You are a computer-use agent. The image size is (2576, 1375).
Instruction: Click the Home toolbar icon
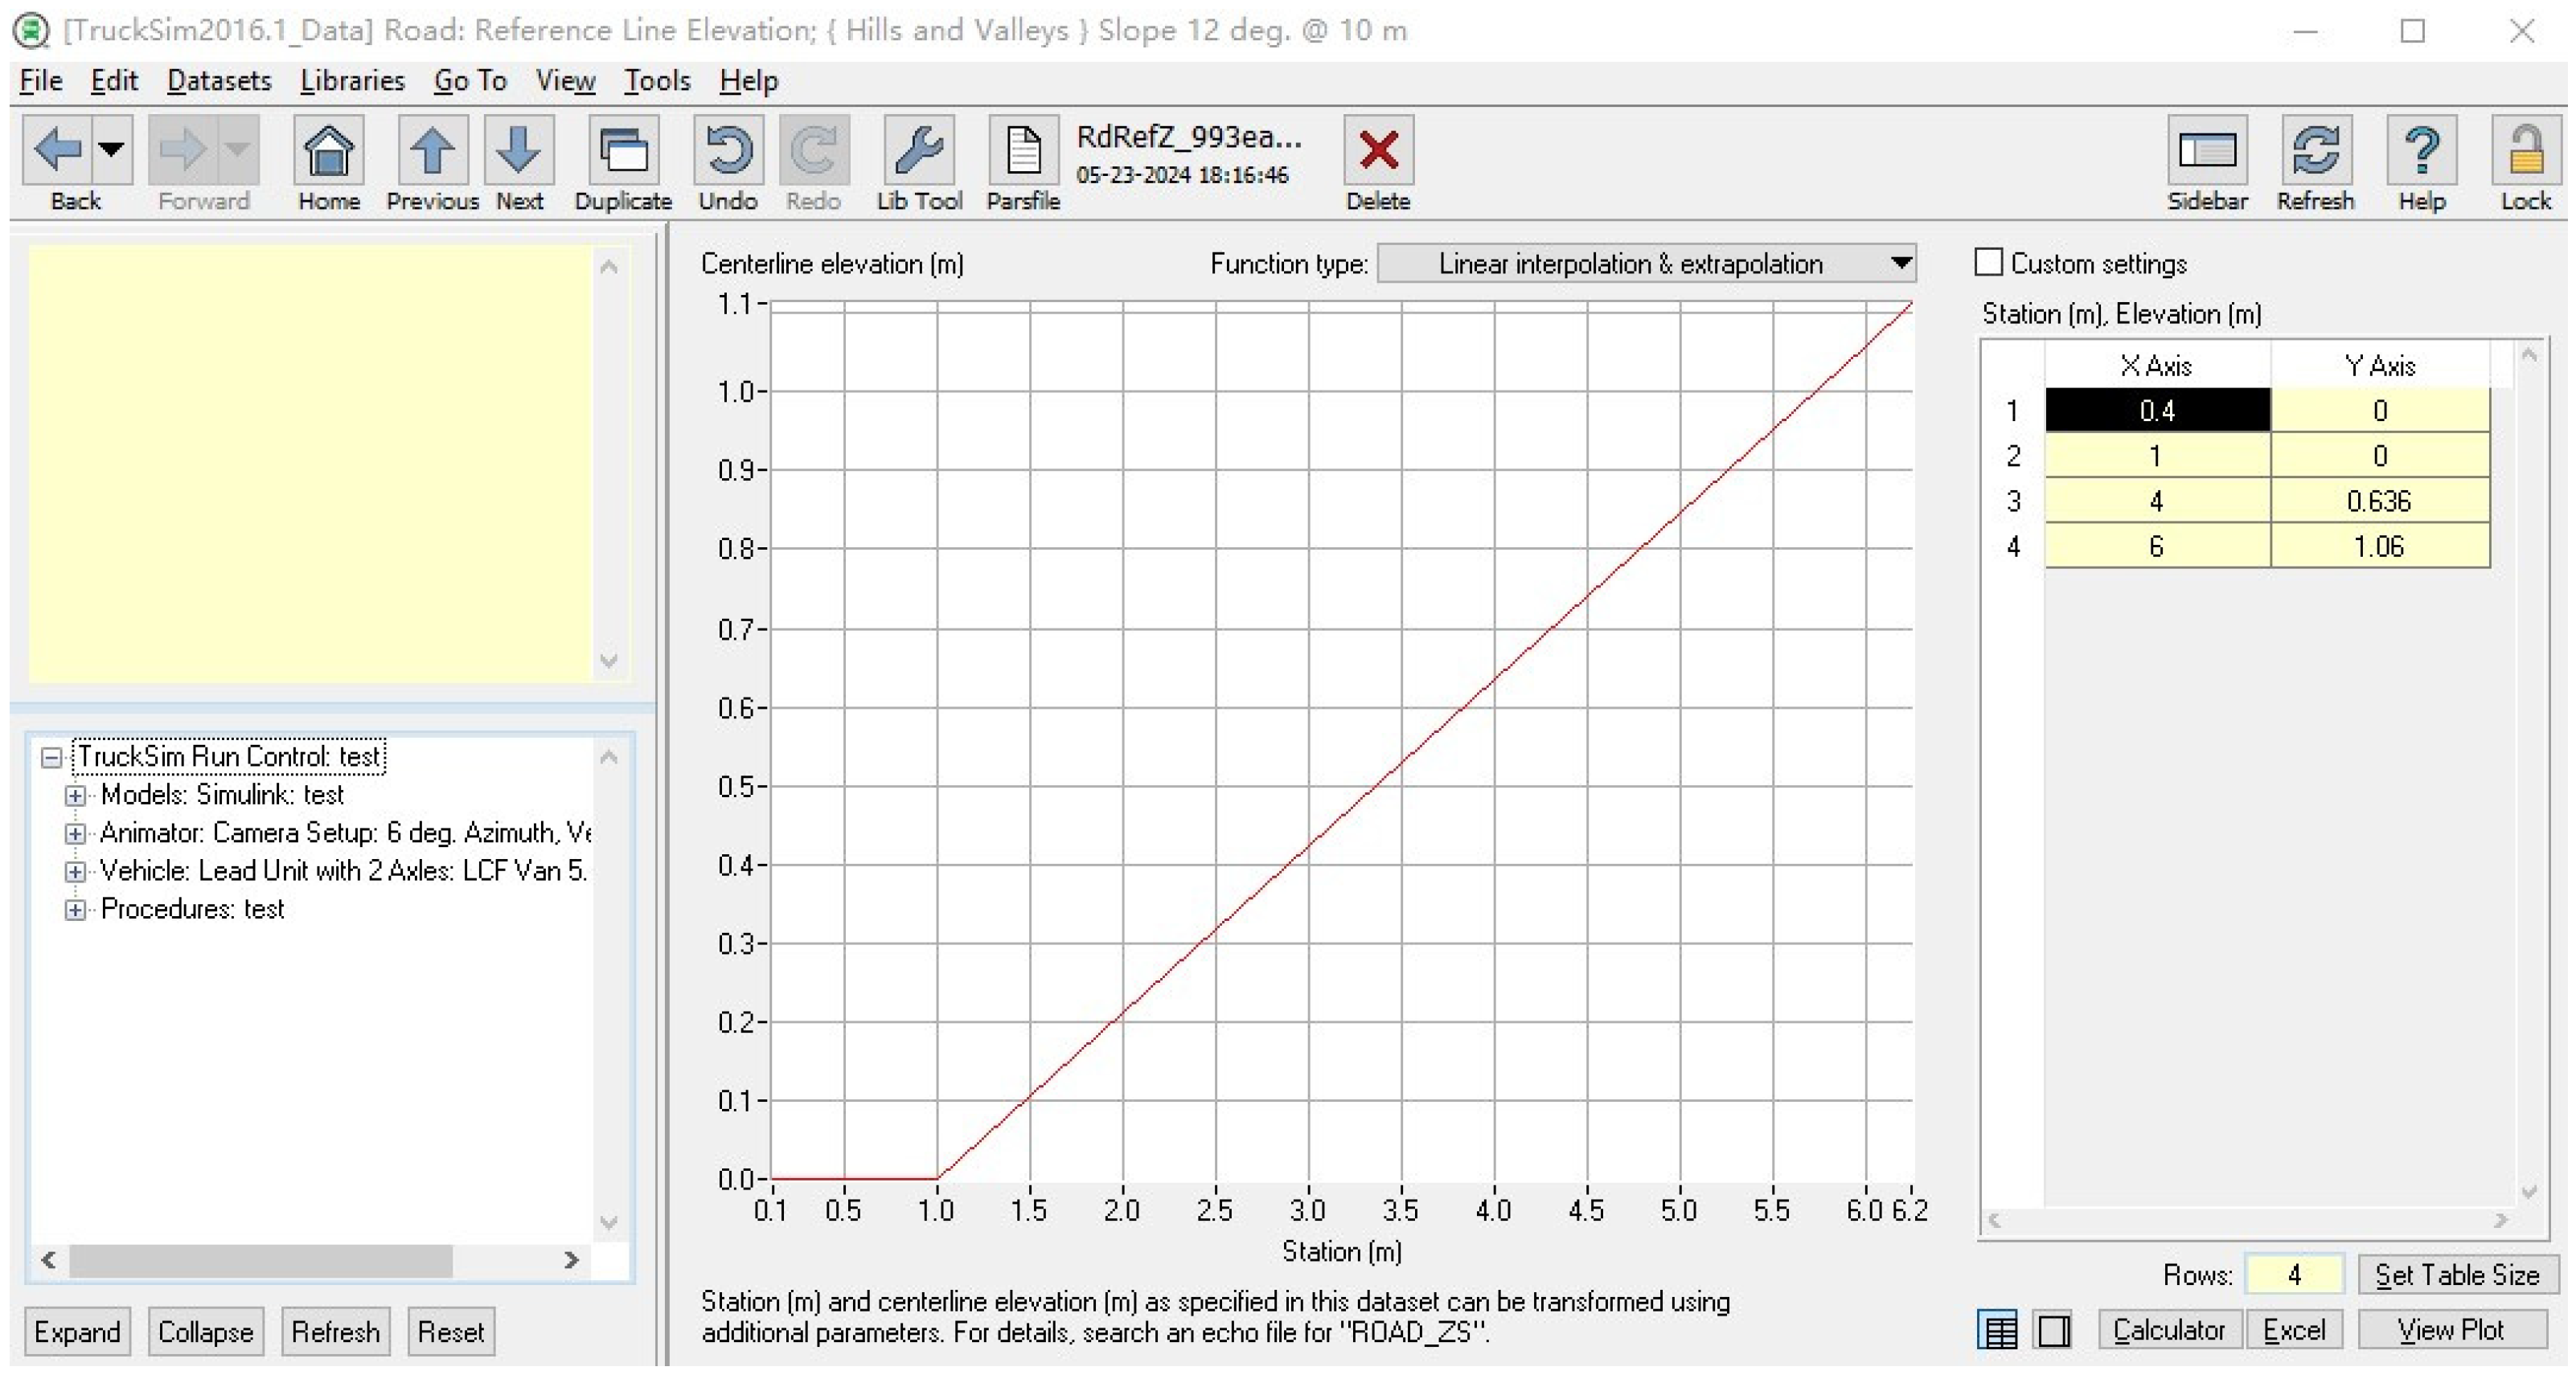(x=328, y=152)
